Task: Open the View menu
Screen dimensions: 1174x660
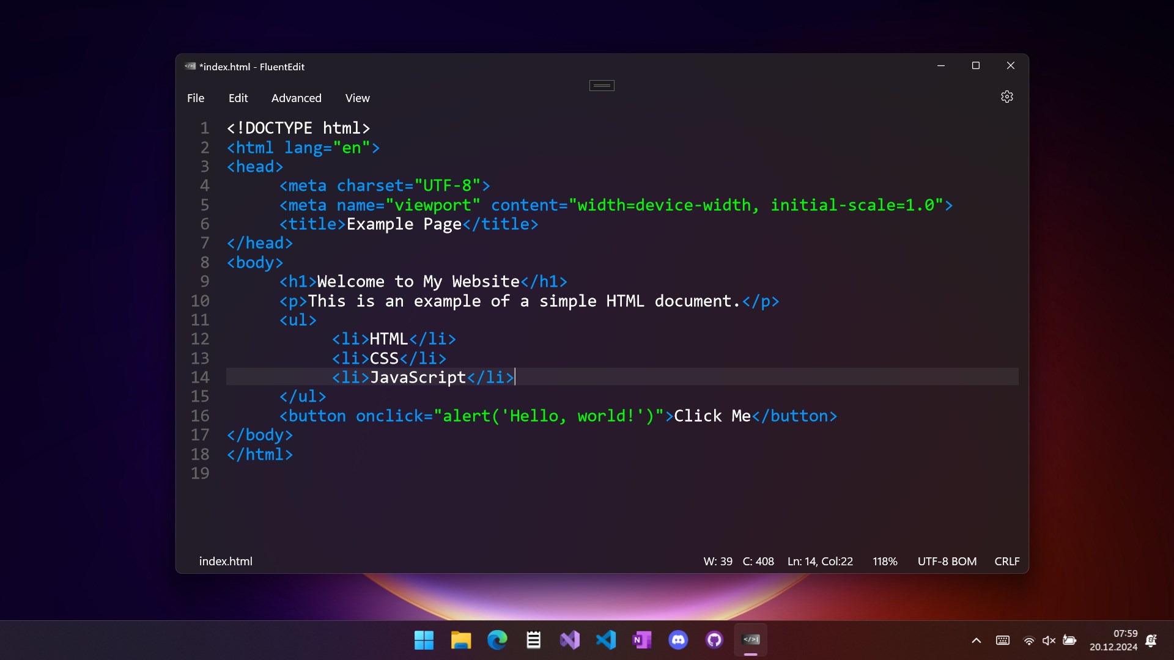Action: tap(357, 98)
